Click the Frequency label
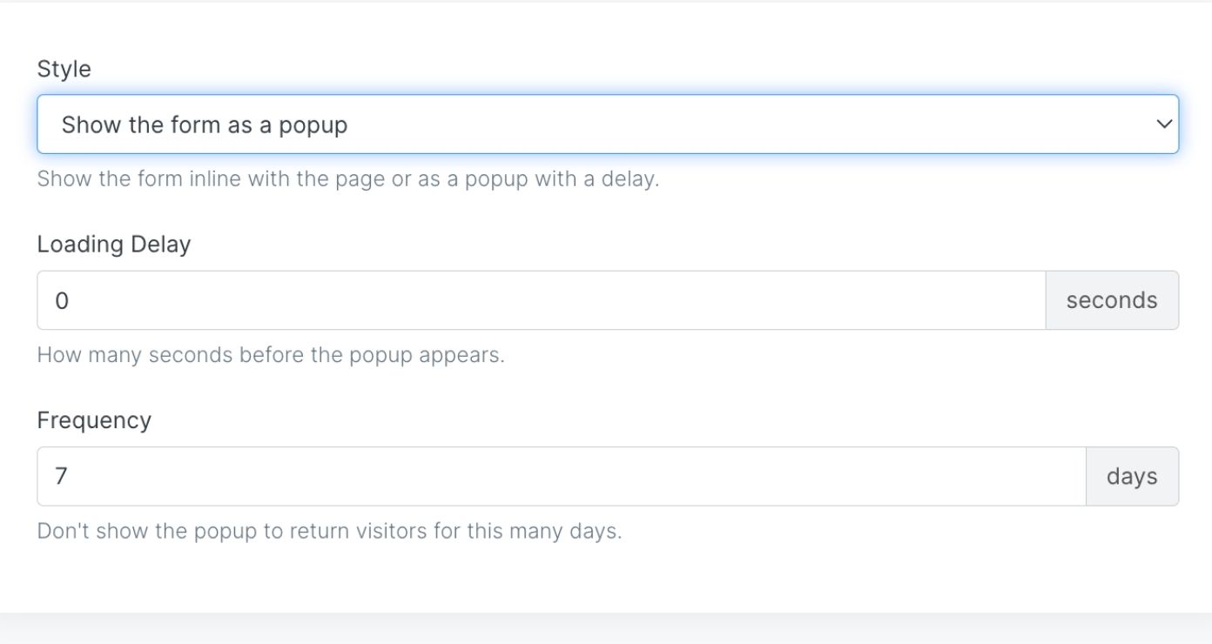This screenshot has height=644, width=1212. click(94, 420)
